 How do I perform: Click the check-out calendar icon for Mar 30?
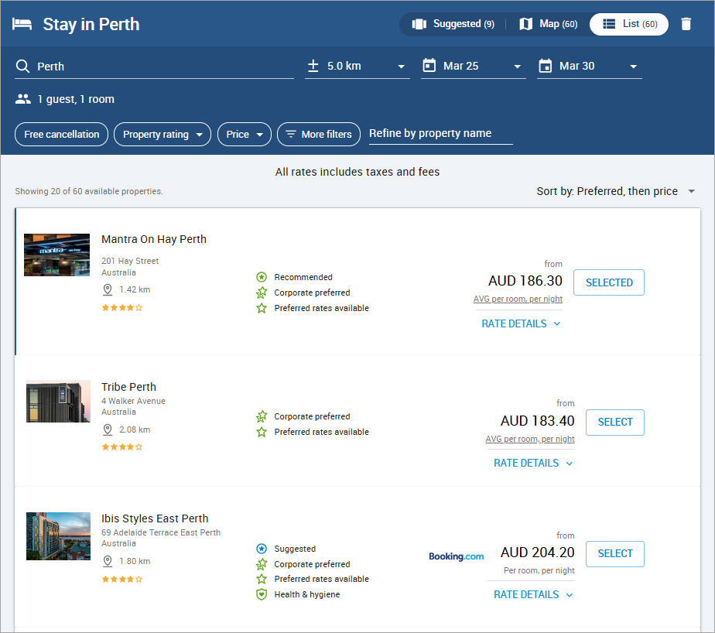point(545,66)
